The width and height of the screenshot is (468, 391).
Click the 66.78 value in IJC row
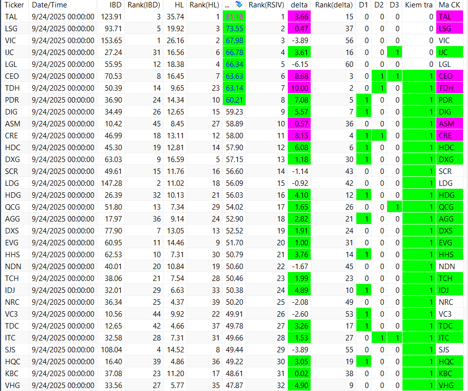coord(234,53)
